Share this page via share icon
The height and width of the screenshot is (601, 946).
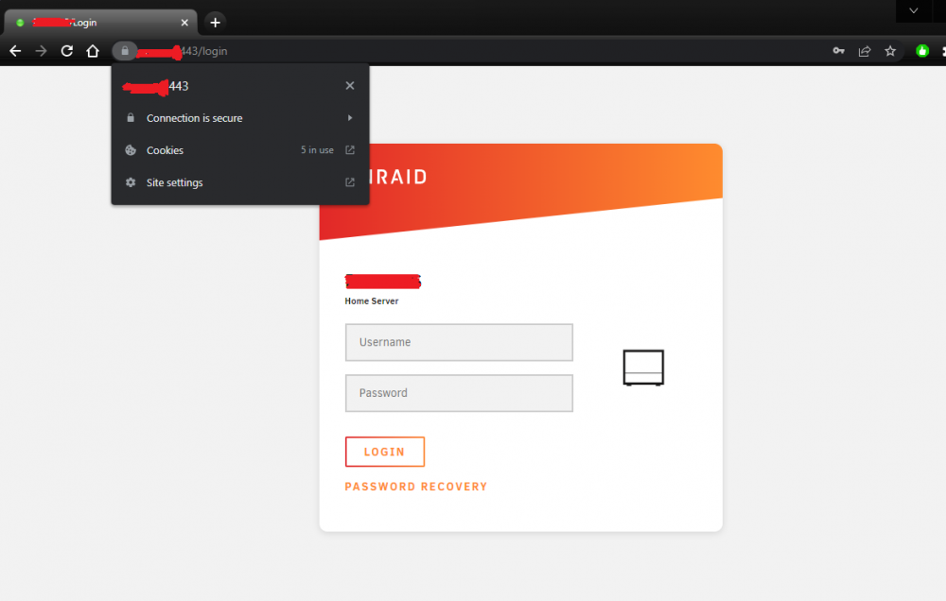tap(865, 51)
